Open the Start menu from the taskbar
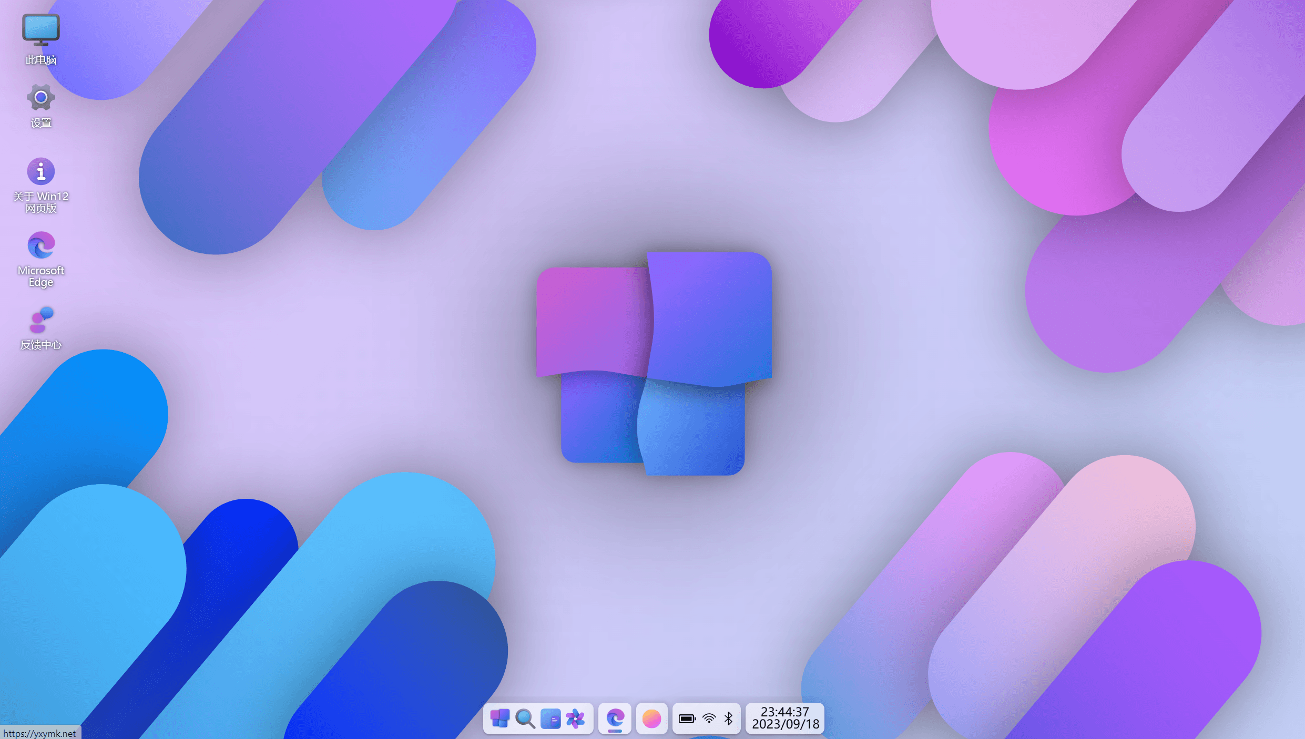Image resolution: width=1305 pixels, height=739 pixels. coord(499,719)
